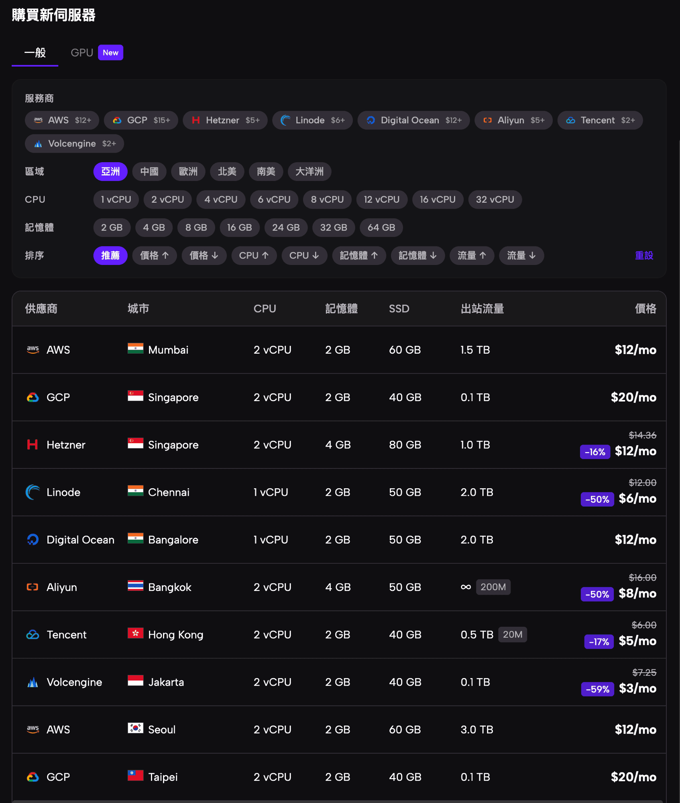Screen dimensions: 680x803
Task: Select the $8/mo price in the Aliyun Bangkok row
Action: tap(637, 594)
